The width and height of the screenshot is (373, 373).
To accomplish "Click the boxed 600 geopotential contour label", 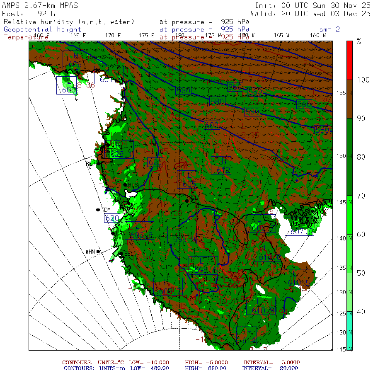I will click(x=212, y=125).
